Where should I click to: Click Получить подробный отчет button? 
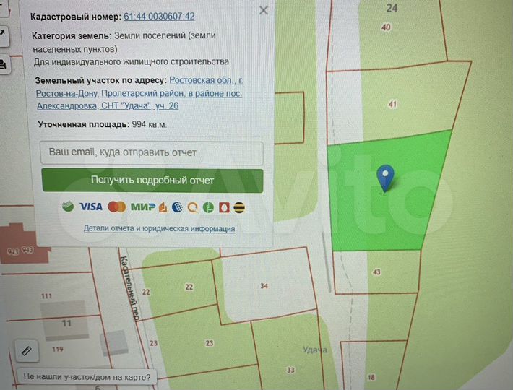coord(152,180)
